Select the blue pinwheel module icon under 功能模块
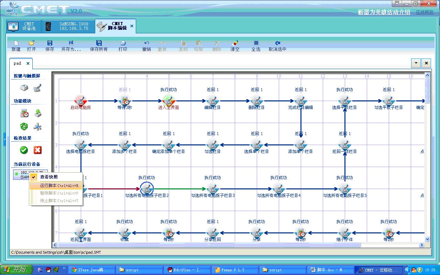Viewport: 440px width, 275px height. point(37,126)
